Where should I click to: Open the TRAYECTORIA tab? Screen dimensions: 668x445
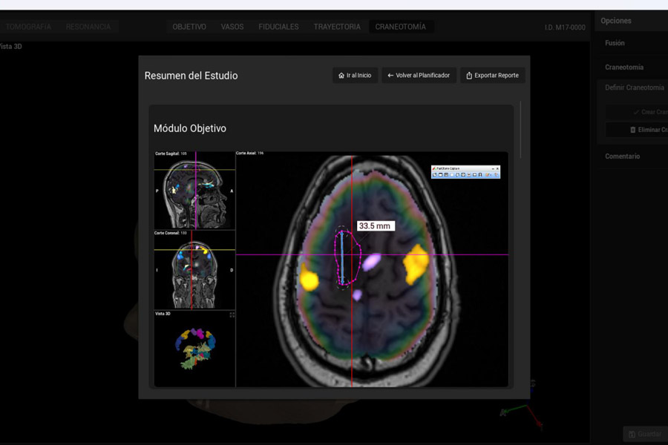click(337, 27)
